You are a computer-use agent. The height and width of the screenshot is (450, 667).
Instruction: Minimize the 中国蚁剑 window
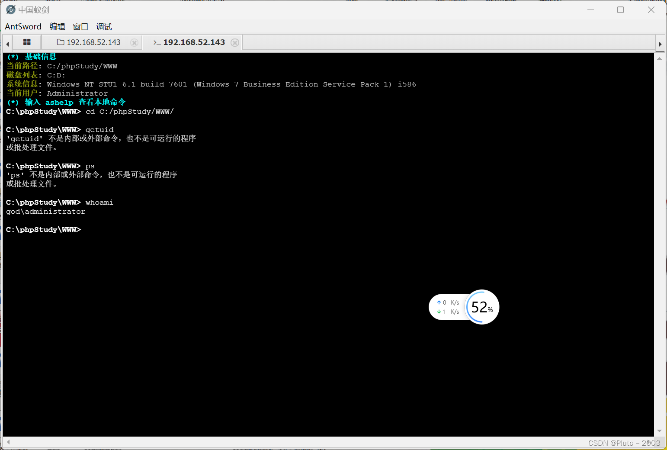590,10
